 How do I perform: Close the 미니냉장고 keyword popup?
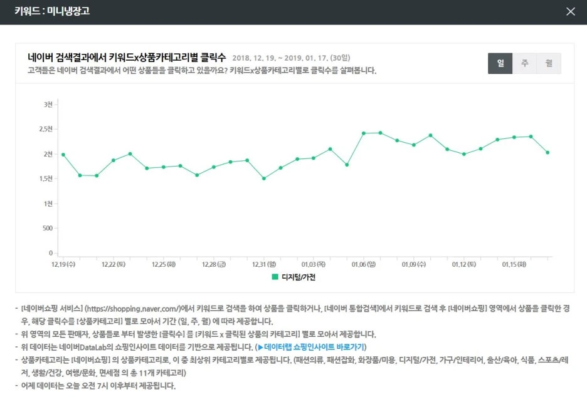[571, 11]
